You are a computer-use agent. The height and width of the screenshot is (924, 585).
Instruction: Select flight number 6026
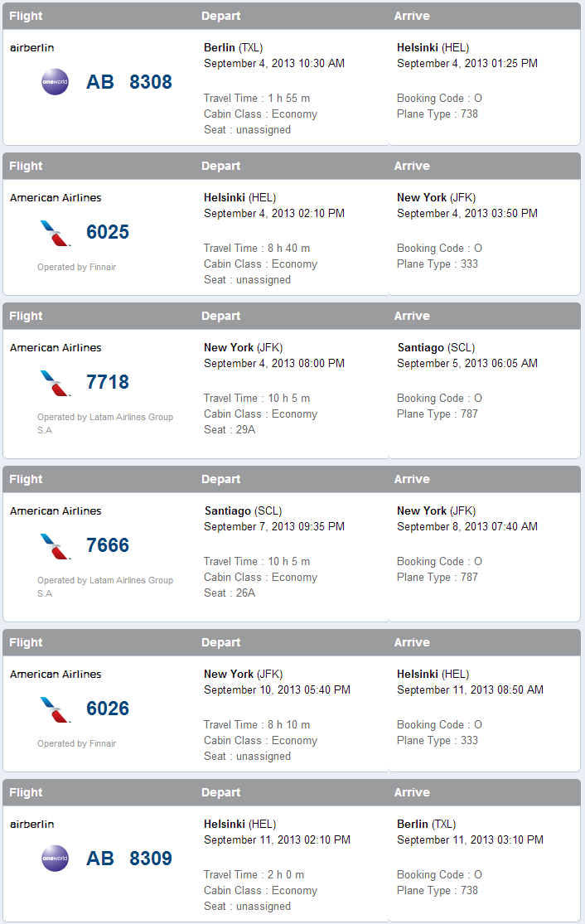coord(108,709)
